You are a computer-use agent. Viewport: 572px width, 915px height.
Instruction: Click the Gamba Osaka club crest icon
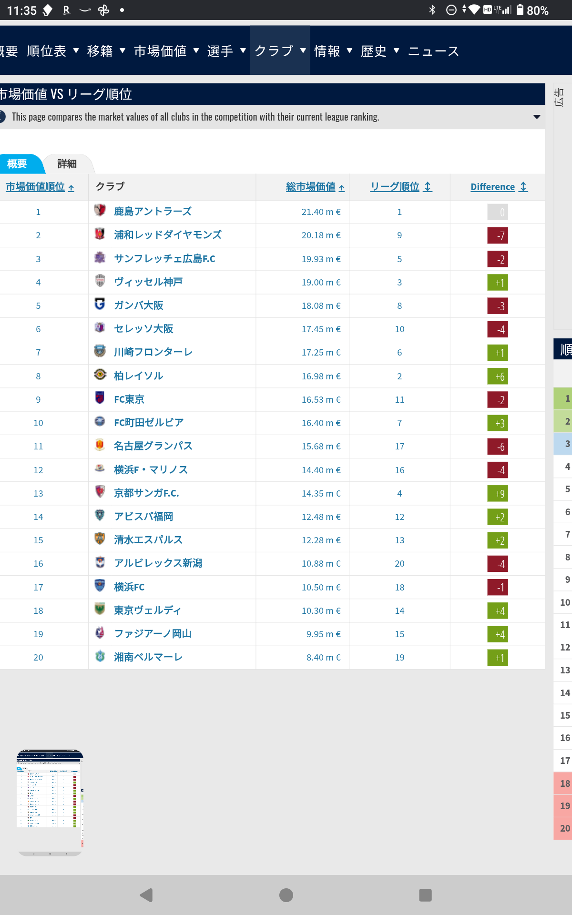[100, 304]
